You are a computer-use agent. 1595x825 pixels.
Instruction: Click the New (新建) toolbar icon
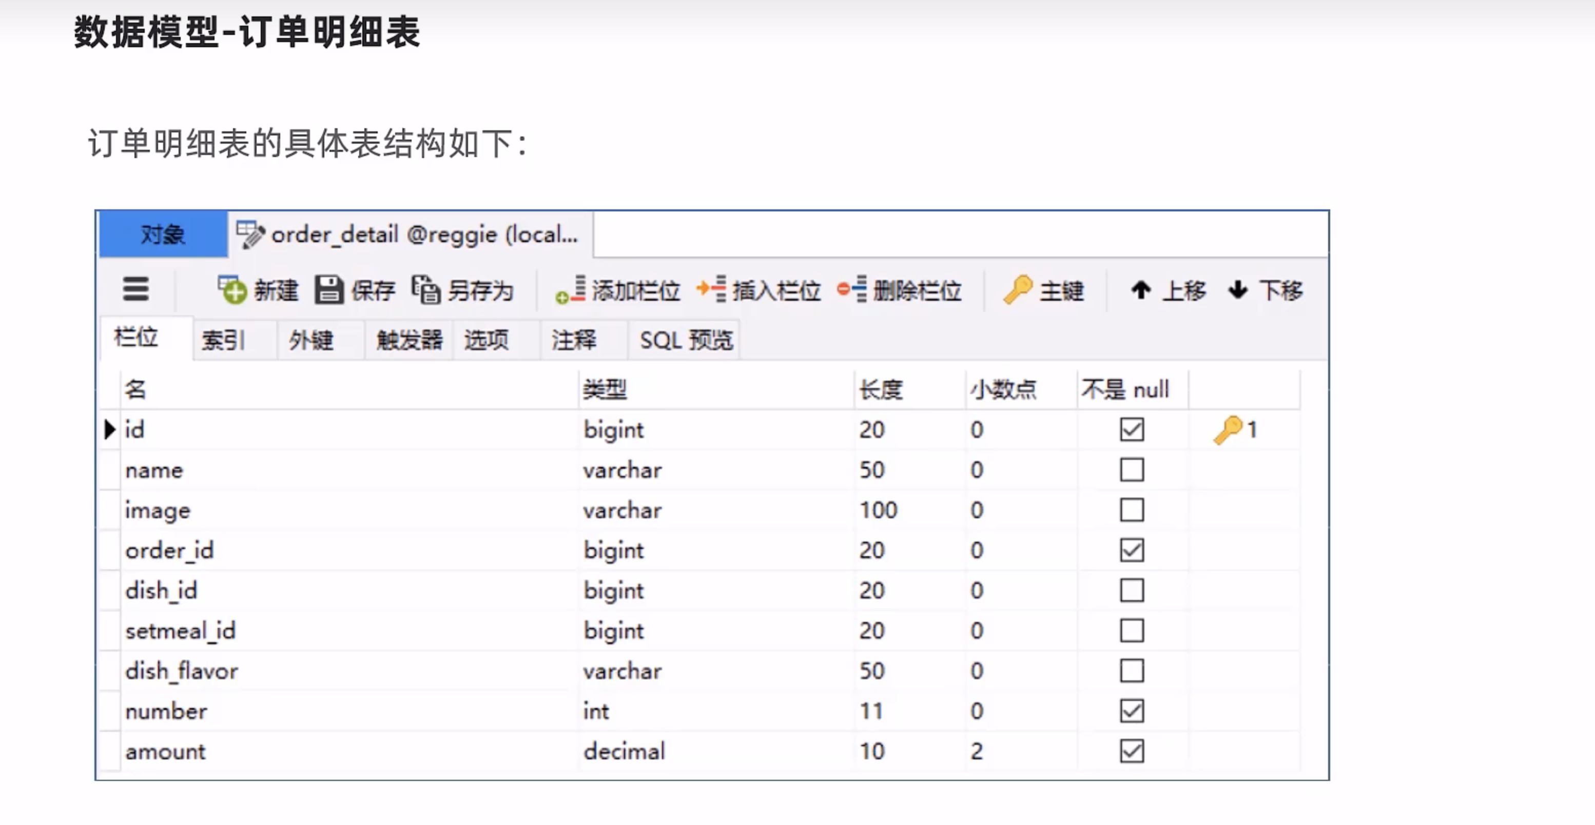(x=233, y=290)
